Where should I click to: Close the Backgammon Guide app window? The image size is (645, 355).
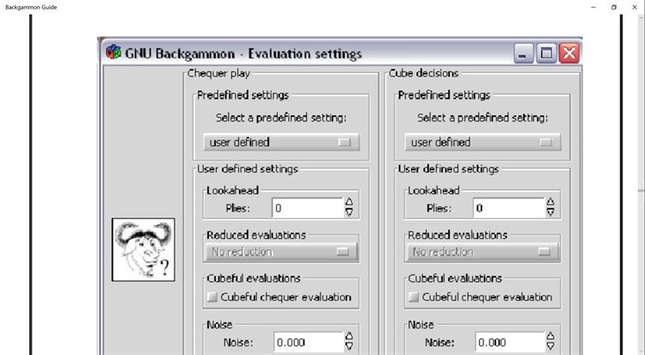tap(635, 7)
